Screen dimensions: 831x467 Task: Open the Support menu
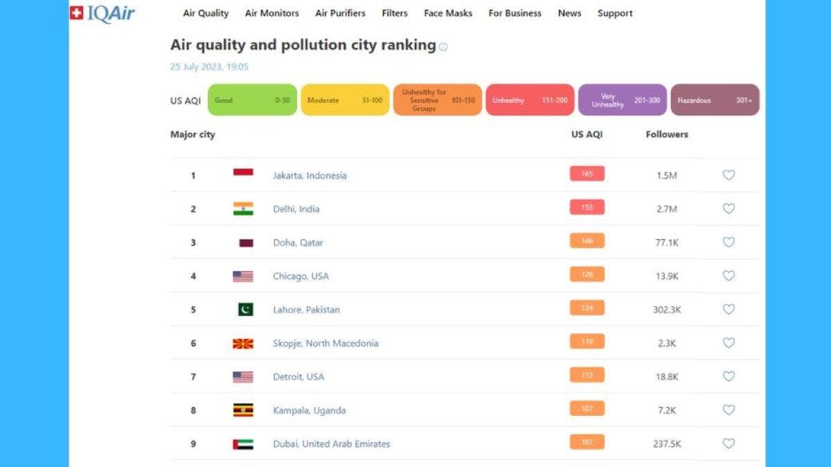(x=615, y=13)
